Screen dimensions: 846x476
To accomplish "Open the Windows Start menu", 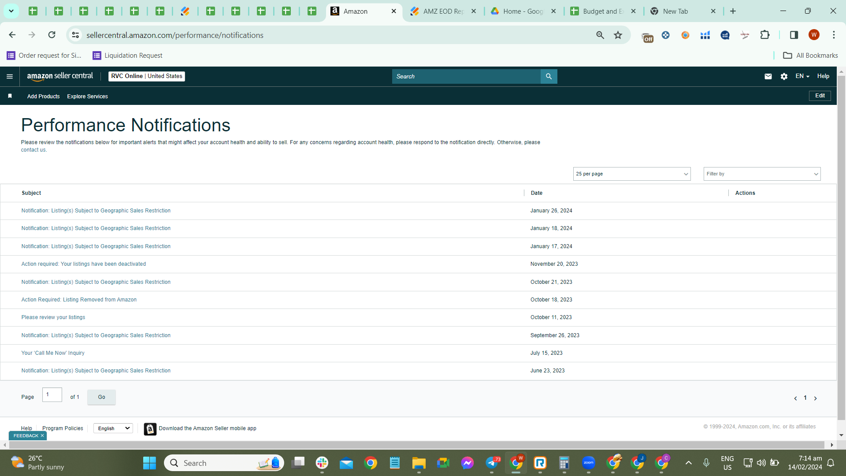I will click(x=149, y=463).
